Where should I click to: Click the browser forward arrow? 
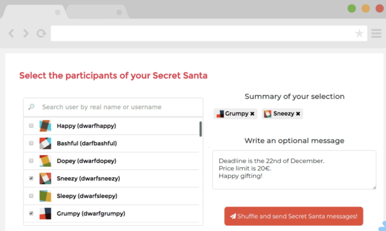click(26, 33)
